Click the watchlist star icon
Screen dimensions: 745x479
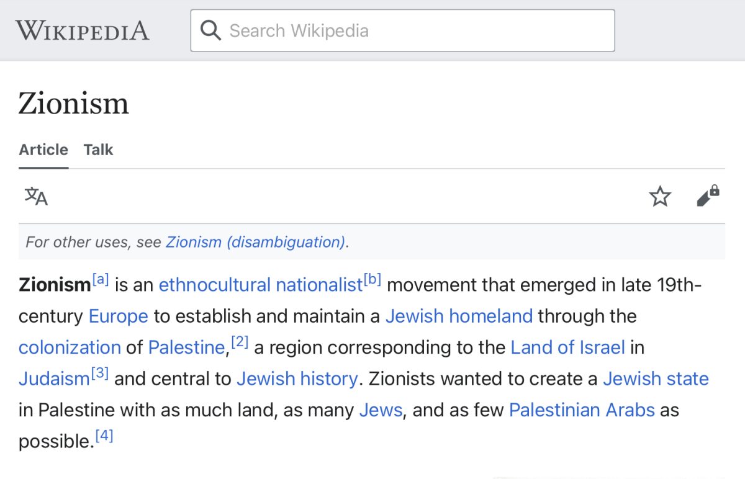click(660, 197)
